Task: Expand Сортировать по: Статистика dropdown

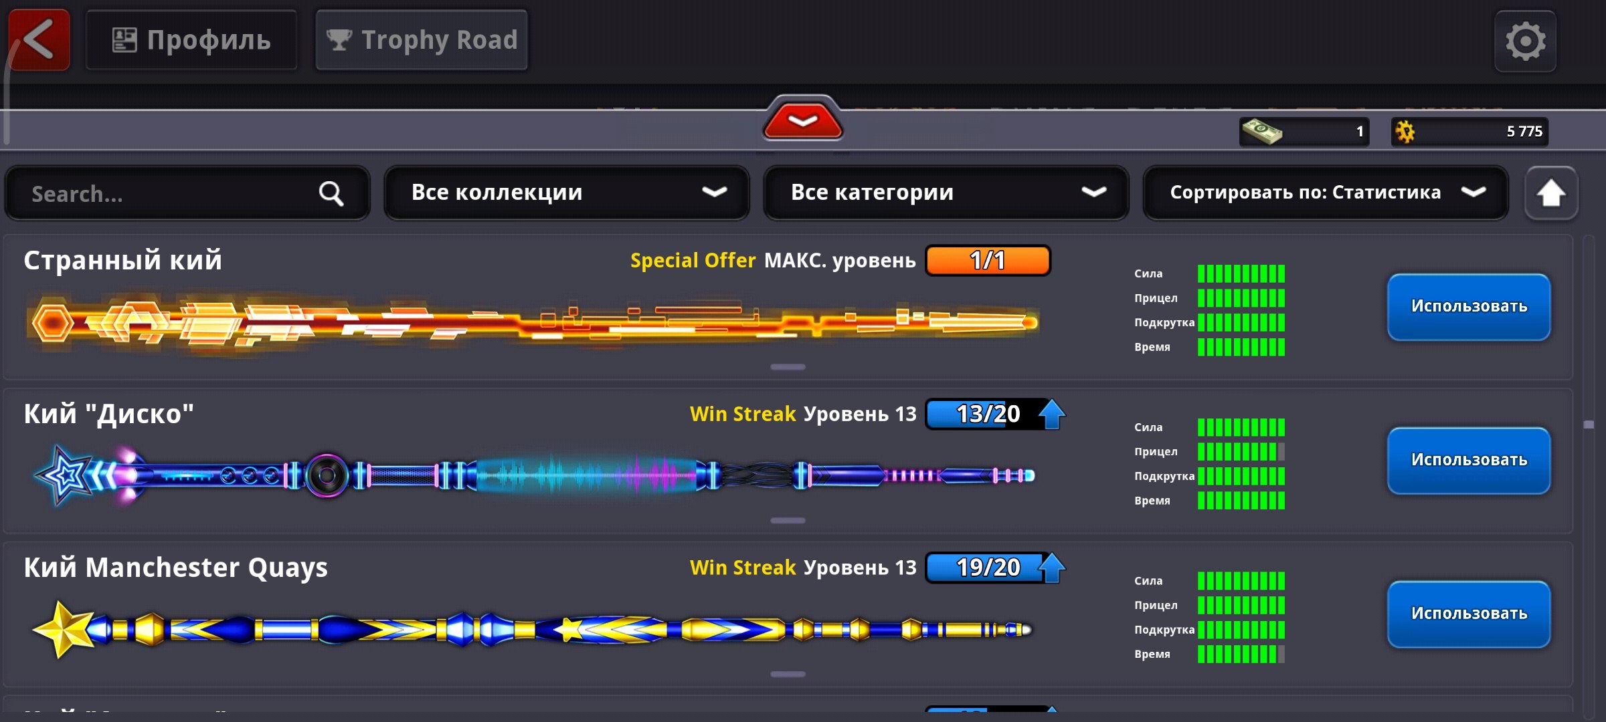Action: tap(1325, 193)
